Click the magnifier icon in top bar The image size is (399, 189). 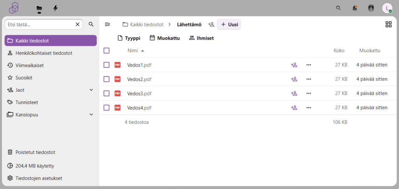338,8
